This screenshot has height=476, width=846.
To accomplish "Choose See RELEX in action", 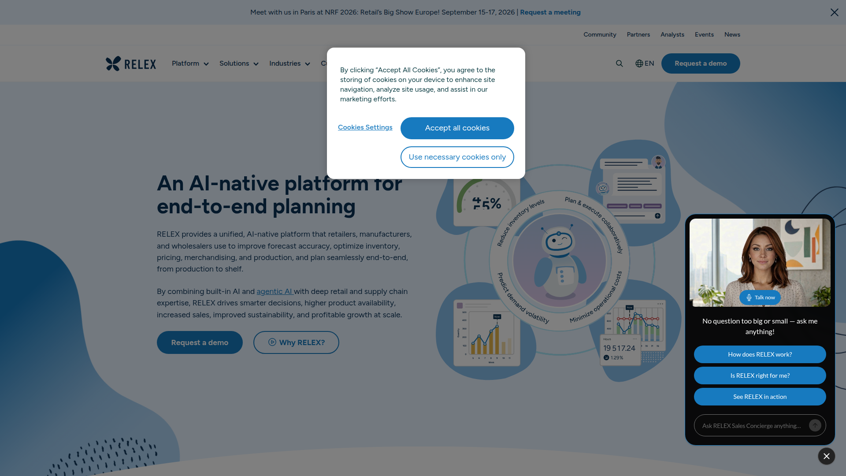I will point(760,397).
